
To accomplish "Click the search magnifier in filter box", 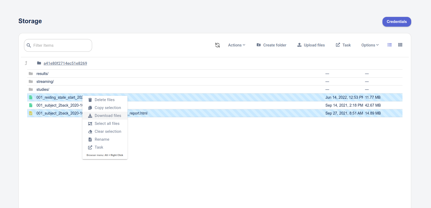I will click(x=29, y=45).
